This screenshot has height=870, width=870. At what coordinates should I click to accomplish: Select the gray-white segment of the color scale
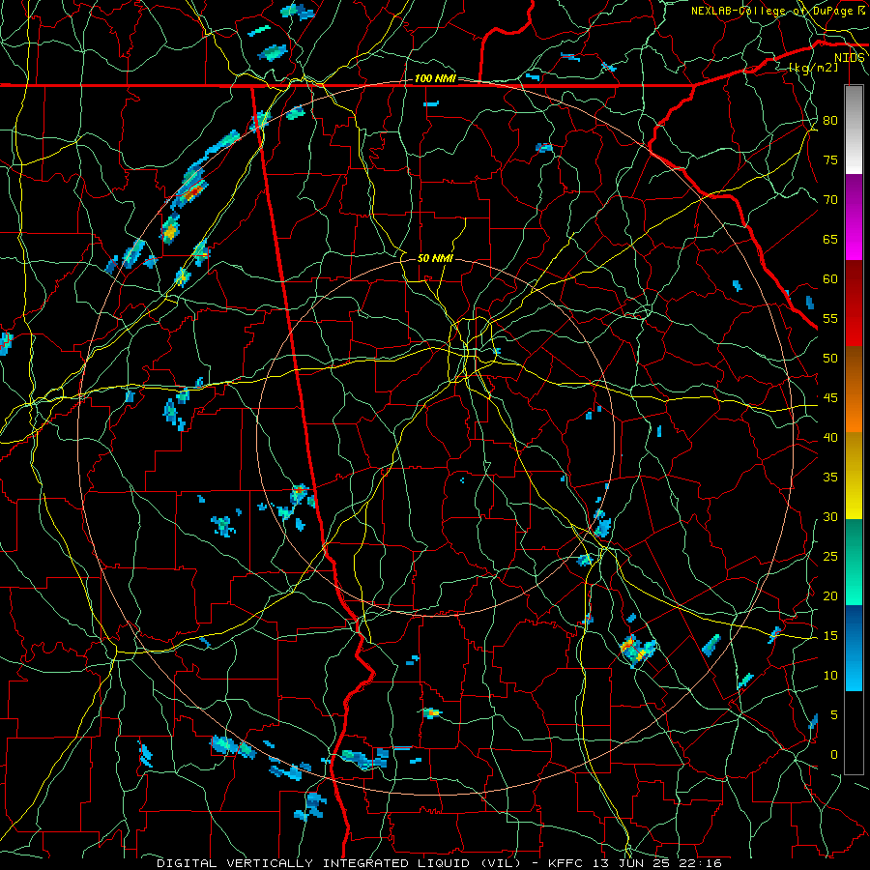pyautogui.click(x=854, y=130)
